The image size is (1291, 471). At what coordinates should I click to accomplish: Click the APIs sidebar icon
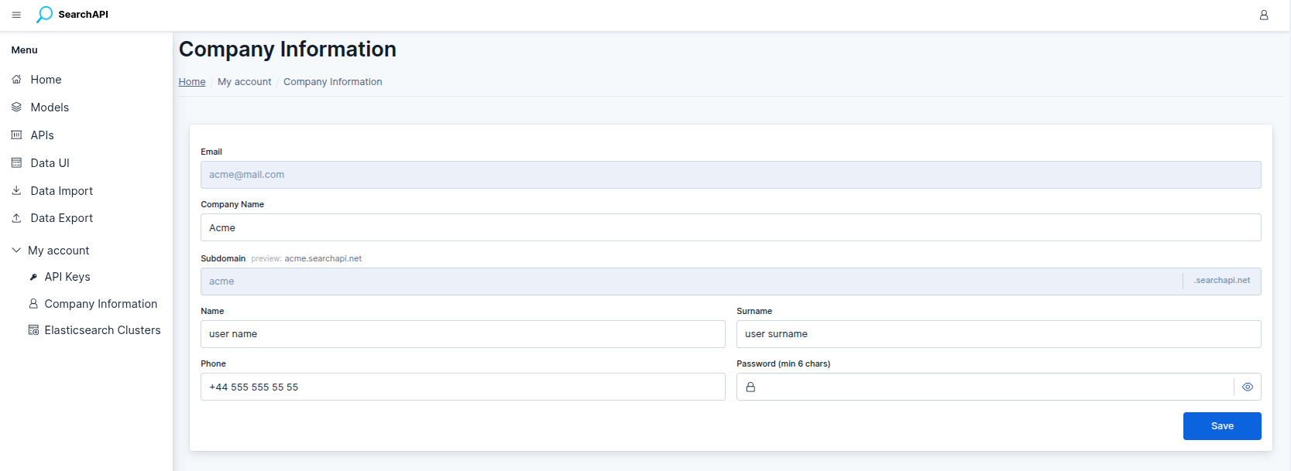pyautogui.click(x=16, y=135)
